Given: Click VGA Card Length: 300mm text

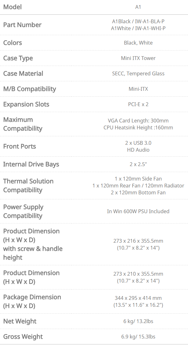Looking at the screenshot, I should tap(138, 121).
